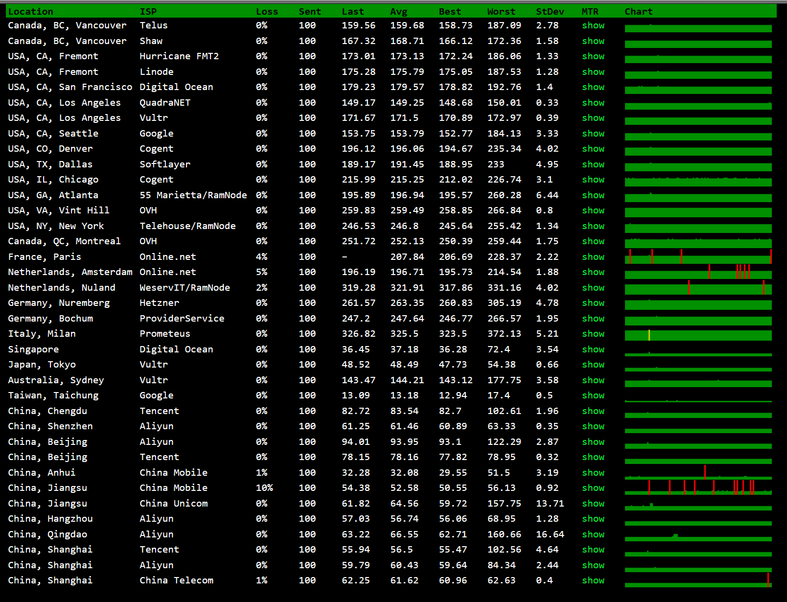Click 'show' for Qingdao Aliyun row
Screen dimensions: 787x602
[x=593, y=534]
